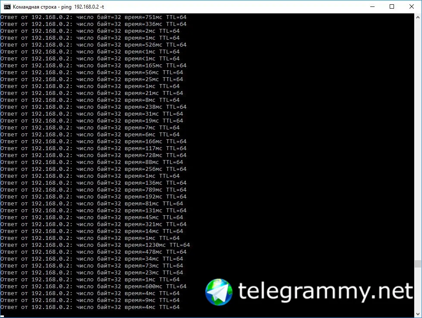Click the Telegram globe logo
Viewport: 422px width, 318px height.
pyautogui.click(x=219, y=292)
